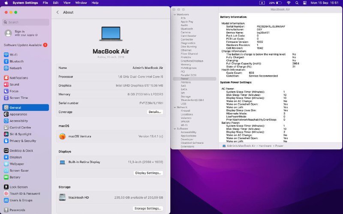Screen dimensions: 343x214
Task: Select Applications under Software in System Information
Action: point(188,136)
